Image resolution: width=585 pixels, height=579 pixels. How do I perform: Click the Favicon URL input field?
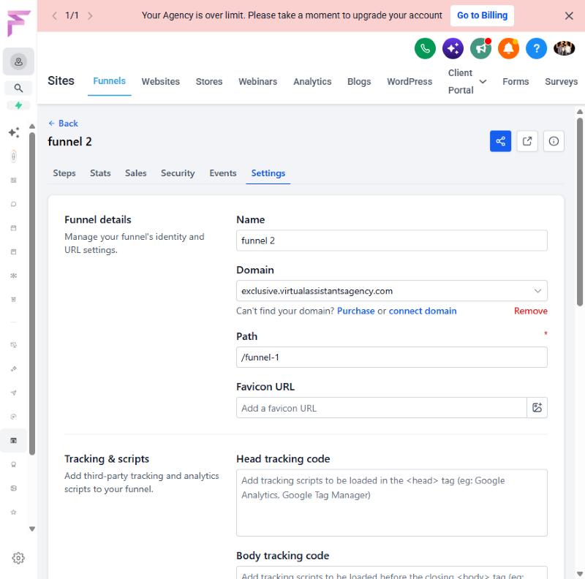(x=381, y=407)
